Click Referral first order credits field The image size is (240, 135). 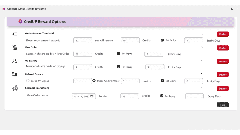(130, 81)
